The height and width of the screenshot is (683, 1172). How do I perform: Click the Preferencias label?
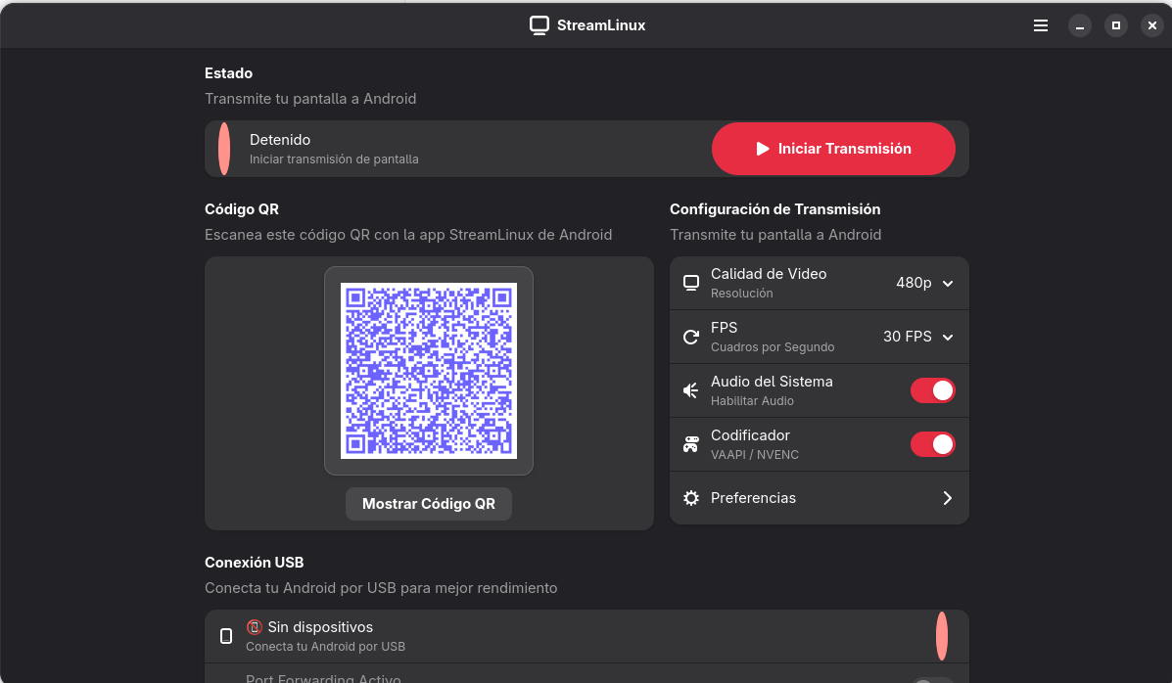pyautogui.click(x=753, y=498)
